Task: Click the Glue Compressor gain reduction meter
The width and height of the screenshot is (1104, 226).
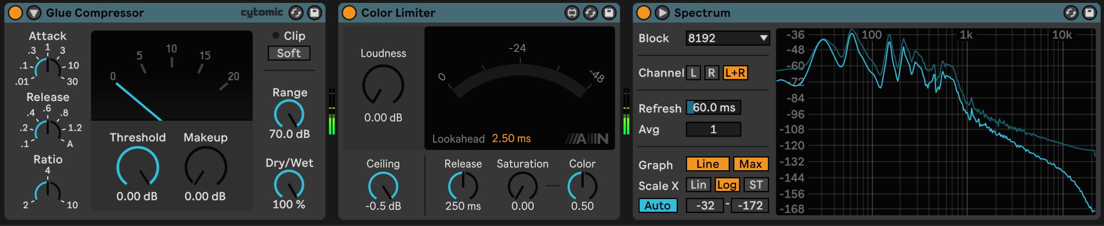Action: point(171,76)
